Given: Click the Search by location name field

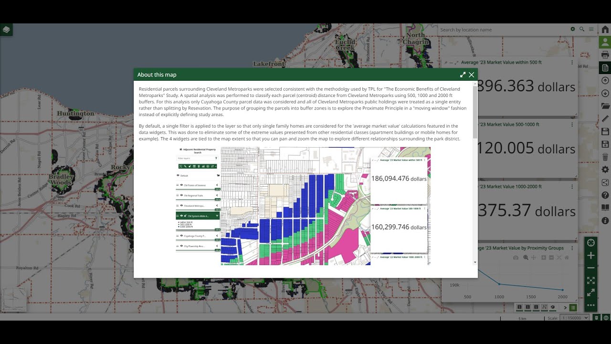Looking at the screenshot, I should [x=504, y=30].
